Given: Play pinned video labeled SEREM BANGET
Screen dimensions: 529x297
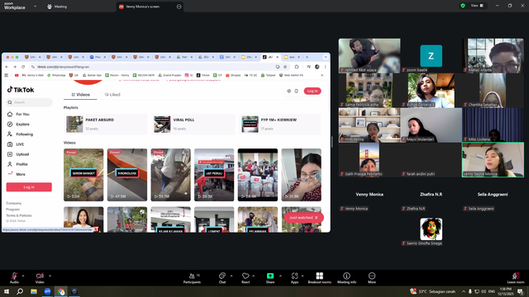Looking at the screenshot, I should (83, 175).
